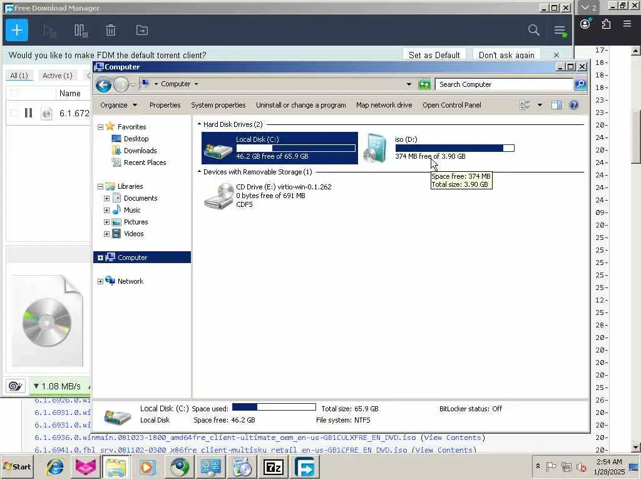Collapse the Favorites tree node
The image size is (641, 480).
pyautogui.click(x=101, y=127)
